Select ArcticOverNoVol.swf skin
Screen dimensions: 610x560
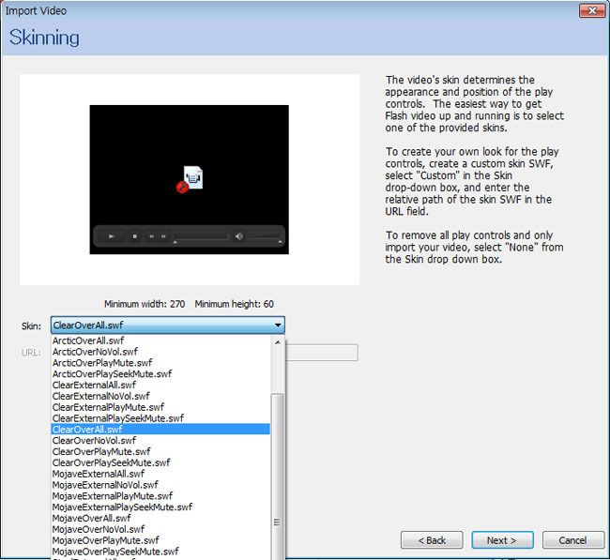click(160, 352)
